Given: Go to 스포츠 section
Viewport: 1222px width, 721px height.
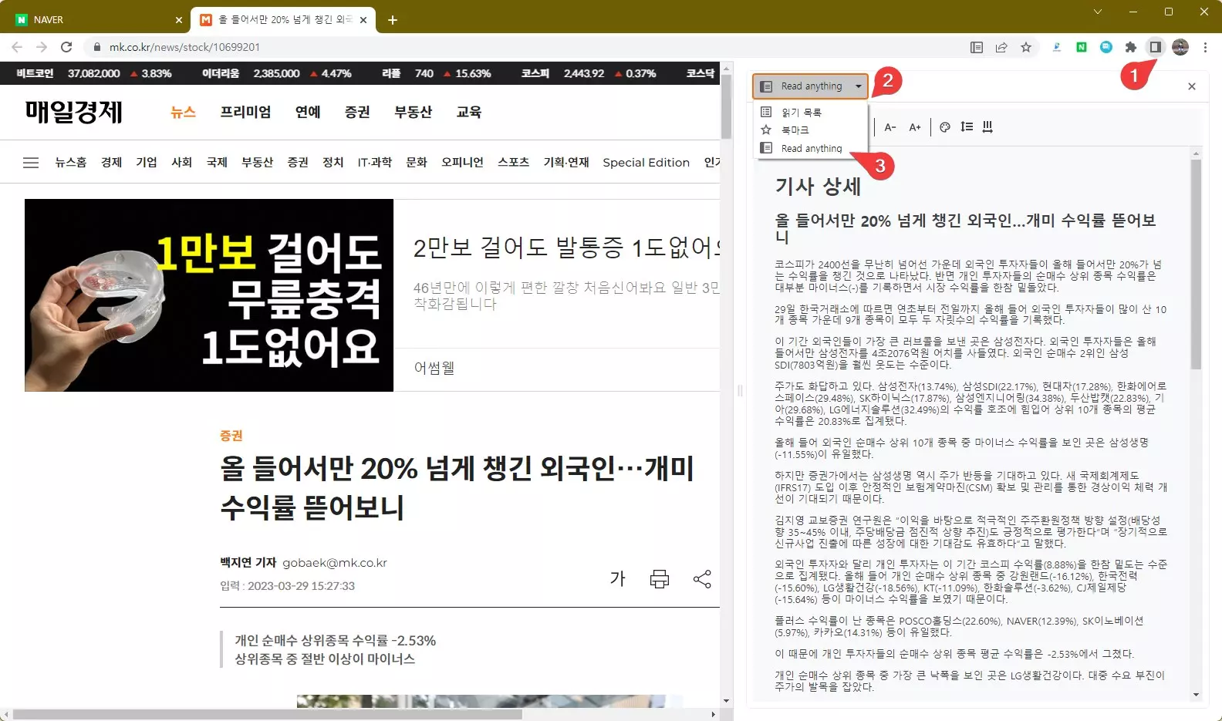Looking at the screenshot, I should (513, 163).
